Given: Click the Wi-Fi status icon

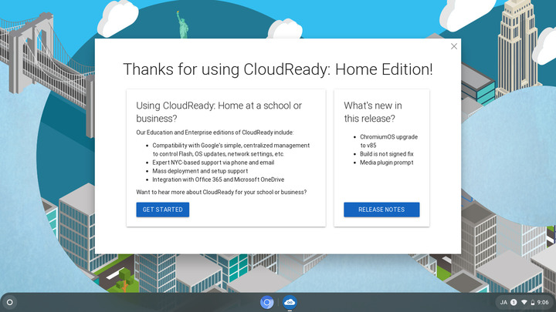Looking at the screenshot, I should pos(524,302).
